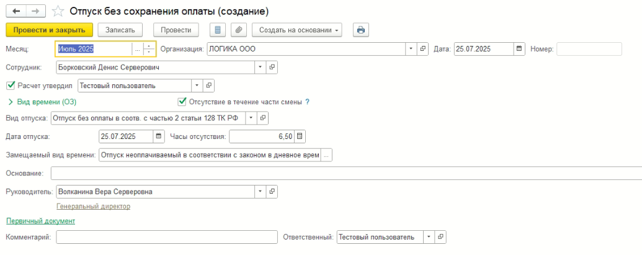Image resolution: width=642 pixels, height=255 pixels.
Task: Click the back navigation arrow
Action: pos(16,11)
